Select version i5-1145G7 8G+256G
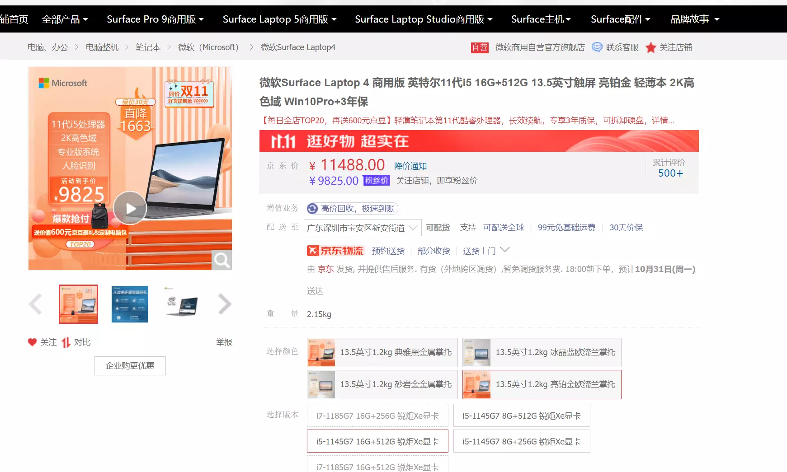Screen dimensions: 787x472 (x=522, y=441)
